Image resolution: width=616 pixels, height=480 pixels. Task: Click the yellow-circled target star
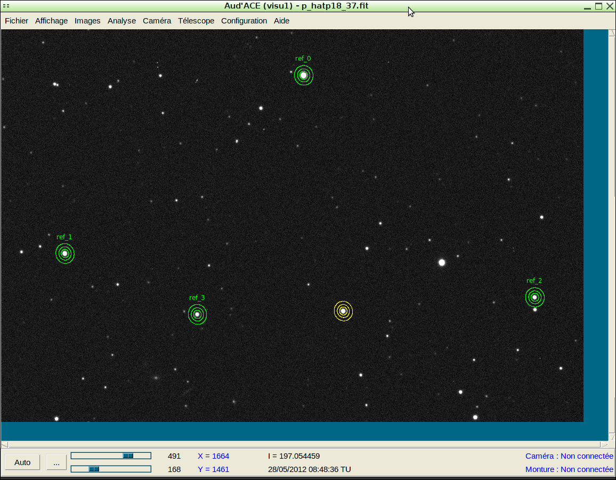point(343,311)
